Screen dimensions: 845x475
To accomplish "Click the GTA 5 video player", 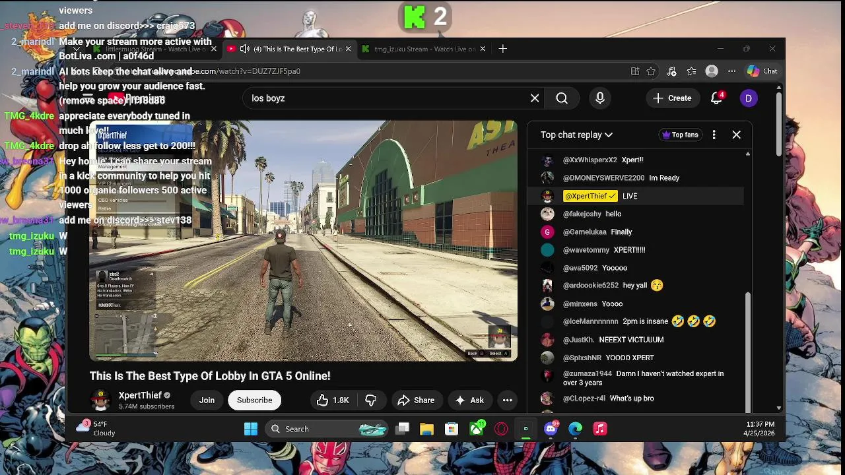I will pos(304,241).
